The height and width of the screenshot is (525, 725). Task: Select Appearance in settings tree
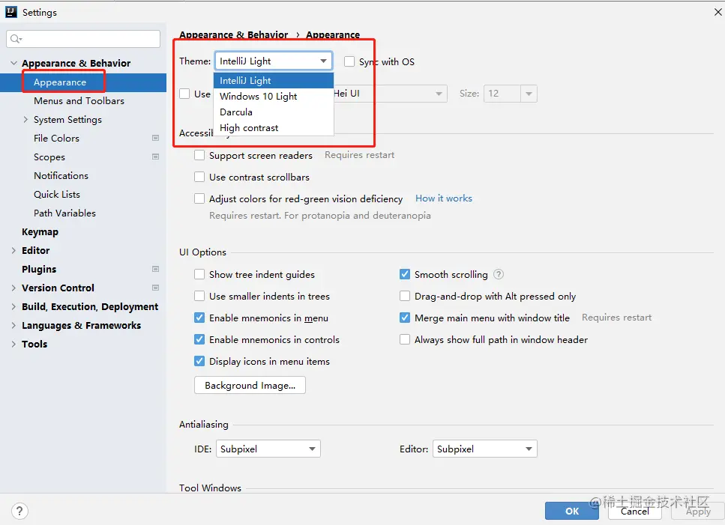click(83, 82)
